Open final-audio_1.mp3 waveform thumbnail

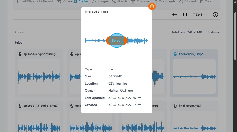(194, 77)
